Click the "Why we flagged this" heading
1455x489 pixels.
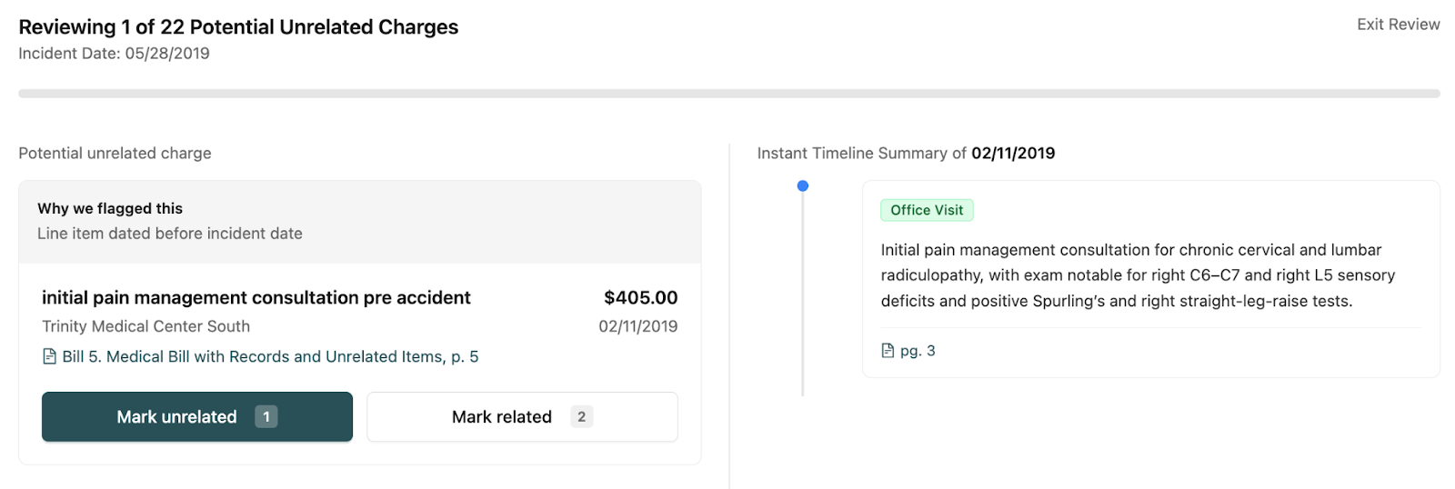pyautogui.click(x=110, y=208)
